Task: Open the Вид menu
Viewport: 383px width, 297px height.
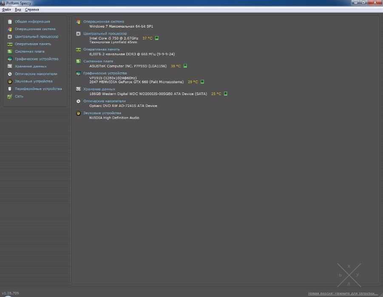Action: (x=18, y=9)
